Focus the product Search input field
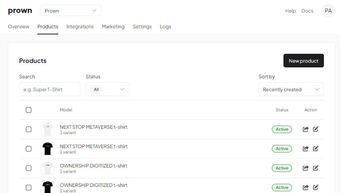343x193 pixels. click(x=50, y=90)
